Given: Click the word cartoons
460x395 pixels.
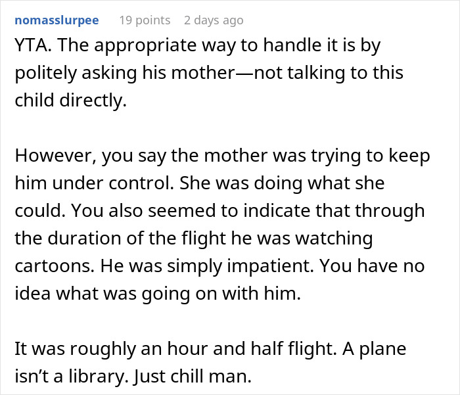Looking at the screenshot, I should pos(53,266).
